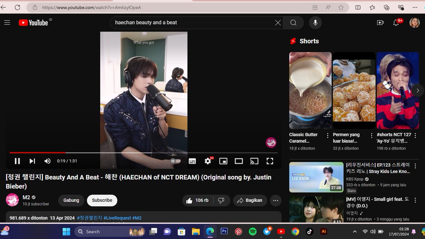425x239 pixels.
Task: Go to the YouTube home logo
Action: [33, 23]
